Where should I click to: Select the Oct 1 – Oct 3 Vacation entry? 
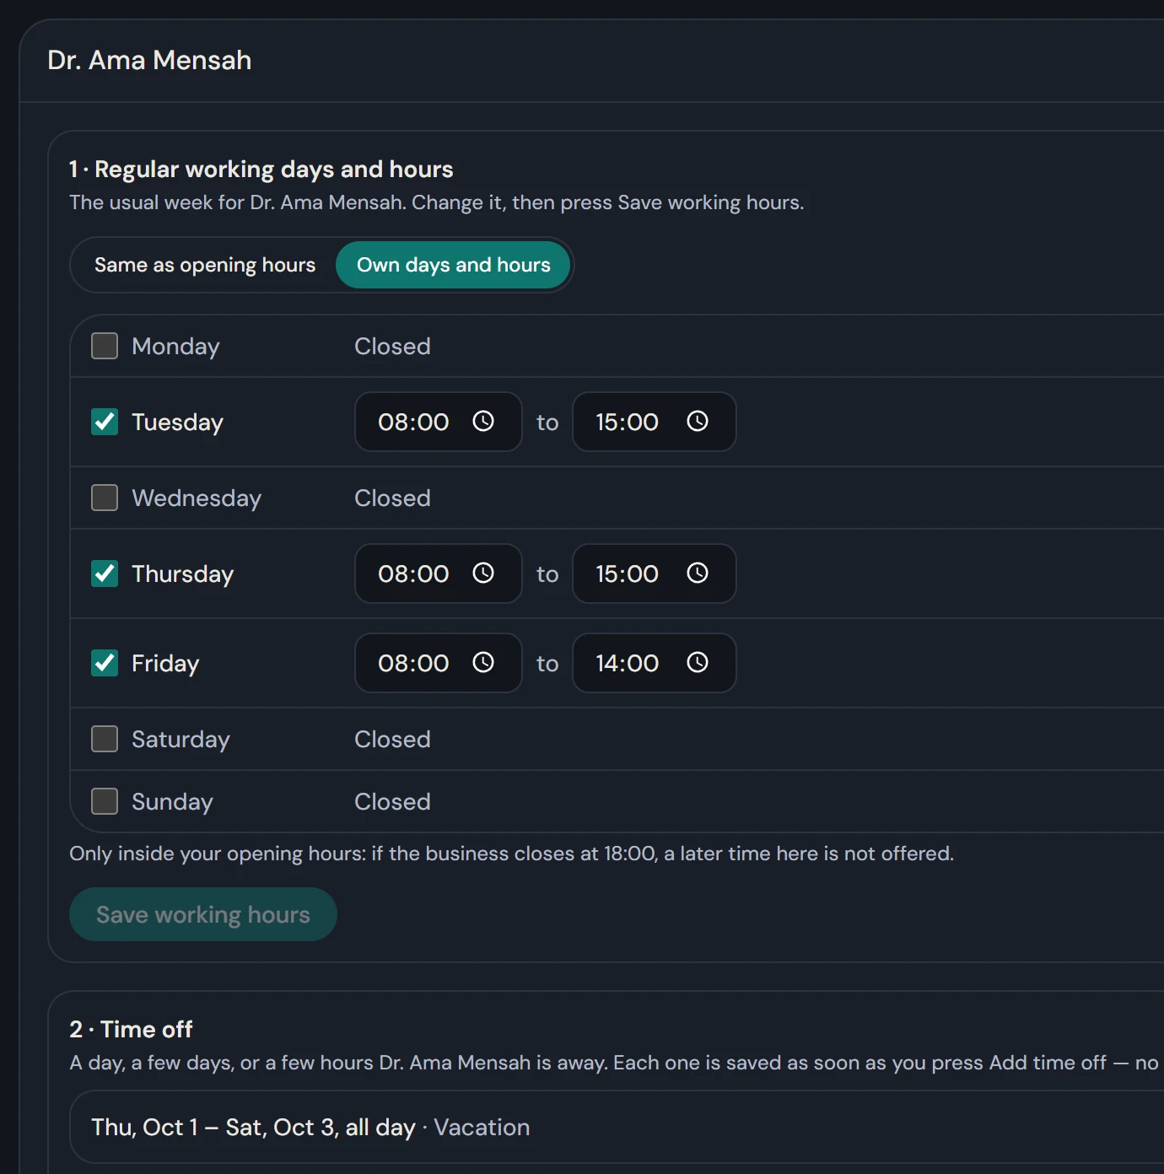point(617,1127)
